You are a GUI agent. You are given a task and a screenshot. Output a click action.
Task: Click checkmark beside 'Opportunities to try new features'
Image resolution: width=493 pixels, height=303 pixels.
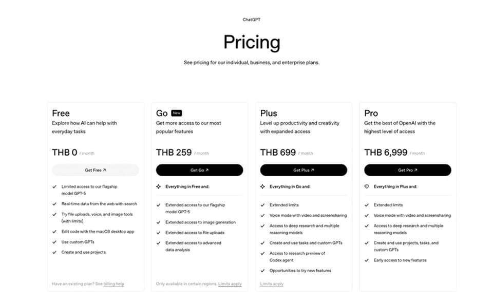[x=263, y=271]
